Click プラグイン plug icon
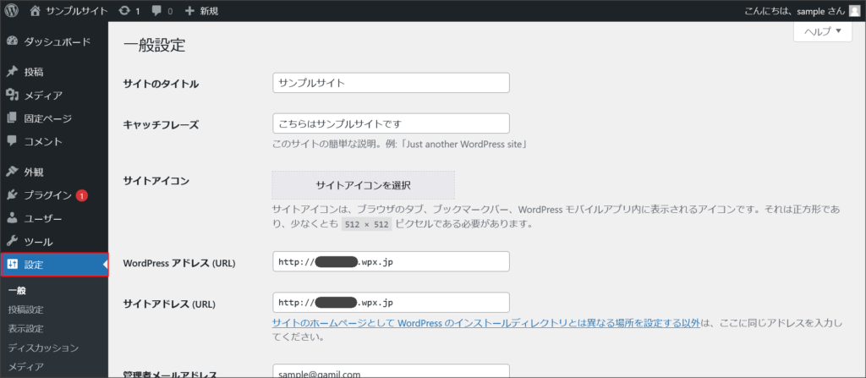 tap(12, 195)
